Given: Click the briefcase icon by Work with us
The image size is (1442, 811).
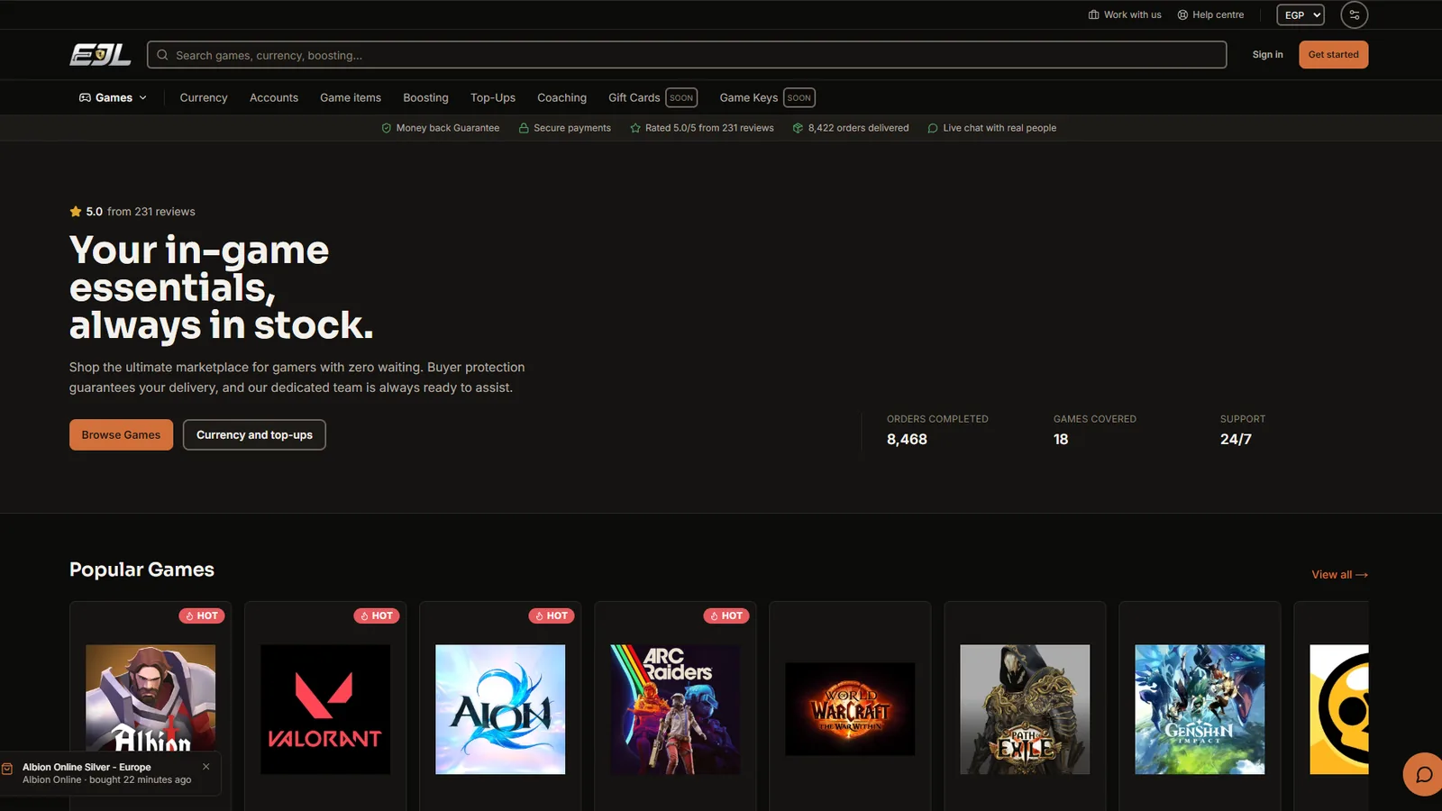Looking at the screenshot, I should (1093, 14).
